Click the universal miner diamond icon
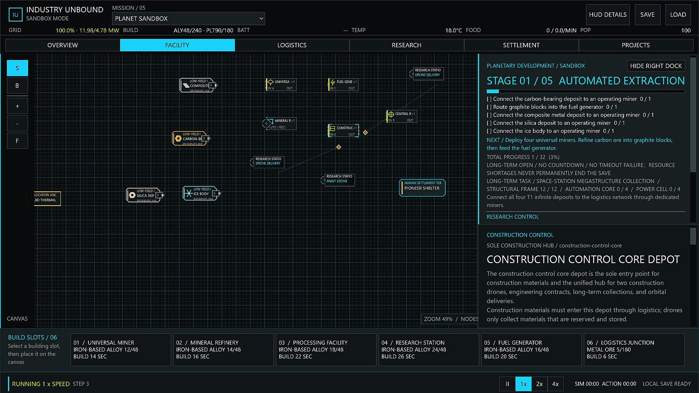 click(270, 82)
